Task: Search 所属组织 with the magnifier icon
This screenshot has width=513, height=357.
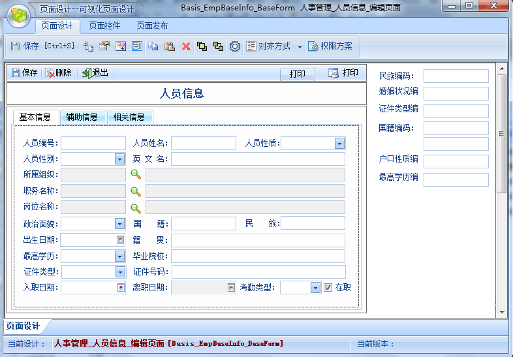Action: coord(136,174)
